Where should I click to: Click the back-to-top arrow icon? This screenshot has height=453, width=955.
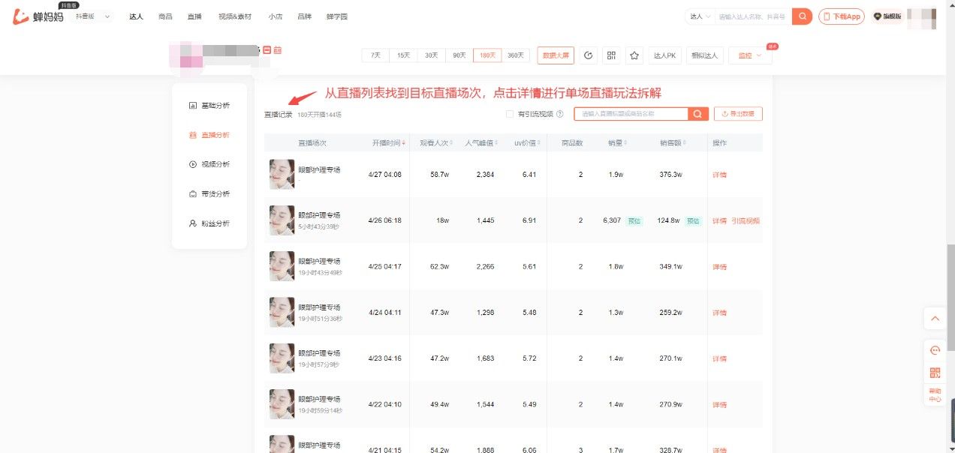(935, 318)
